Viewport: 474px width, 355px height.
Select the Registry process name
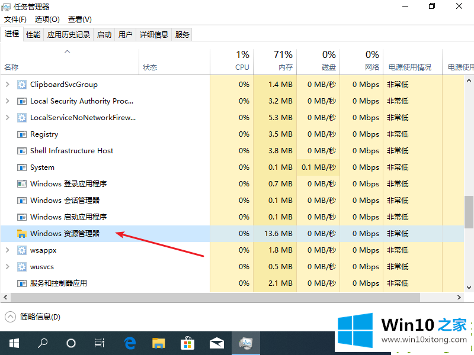[44, 134]
